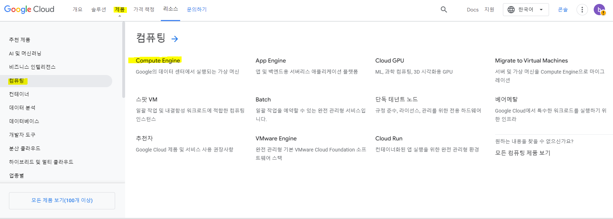Image resolution: width=613 pixels, height=219 pixels.
Task: Select 업종별 category
Action: click(x=16, y=175)
